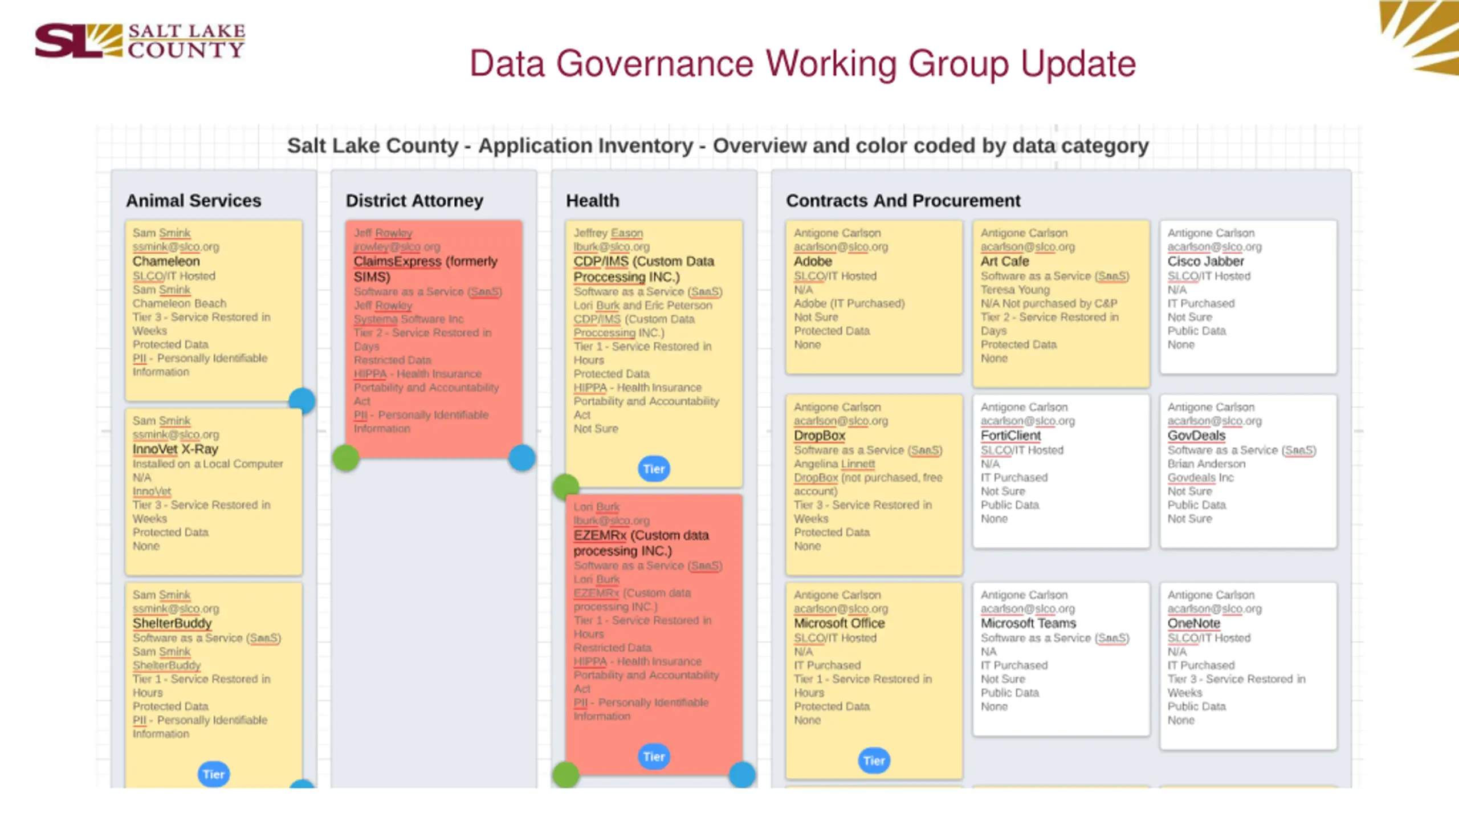Click the blue dot at the EZEMRx card bottom
Screen dimensions: 1459x821
tap(742, 775)
